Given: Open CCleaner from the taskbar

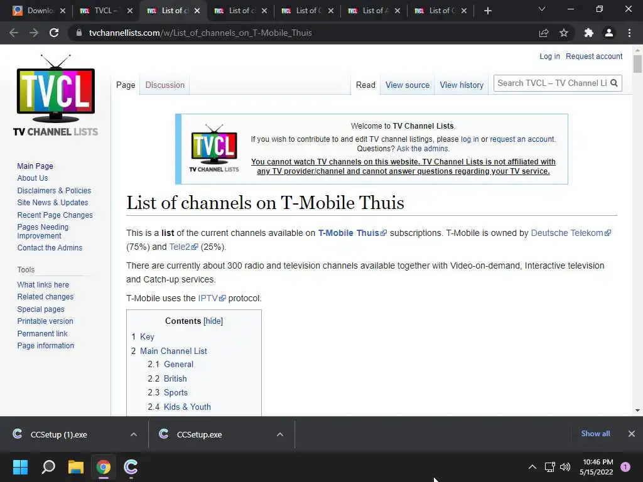Looking at the screenshot, I should coord(131,466).
